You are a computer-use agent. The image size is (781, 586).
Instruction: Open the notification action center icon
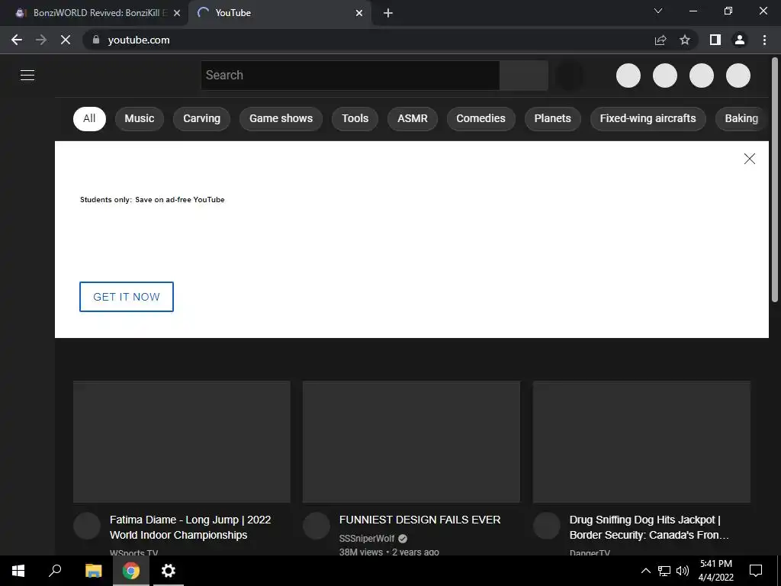click(x=756, y=571)
